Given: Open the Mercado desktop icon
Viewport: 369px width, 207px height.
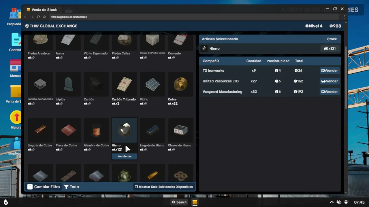Looking at the screenshot, I should [16, 68].
